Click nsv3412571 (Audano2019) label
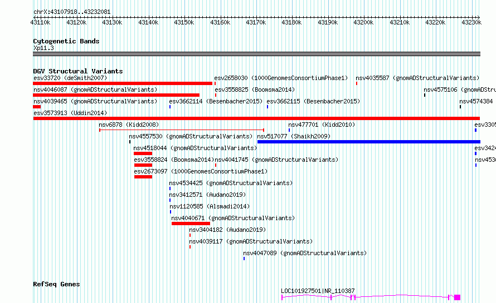The width and height of the screenshot is (496, 303). point(207,195)
